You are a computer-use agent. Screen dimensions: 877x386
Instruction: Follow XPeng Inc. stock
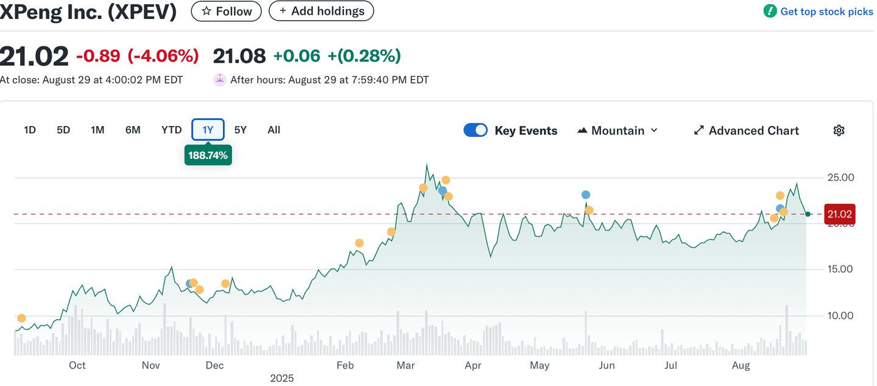226,11
